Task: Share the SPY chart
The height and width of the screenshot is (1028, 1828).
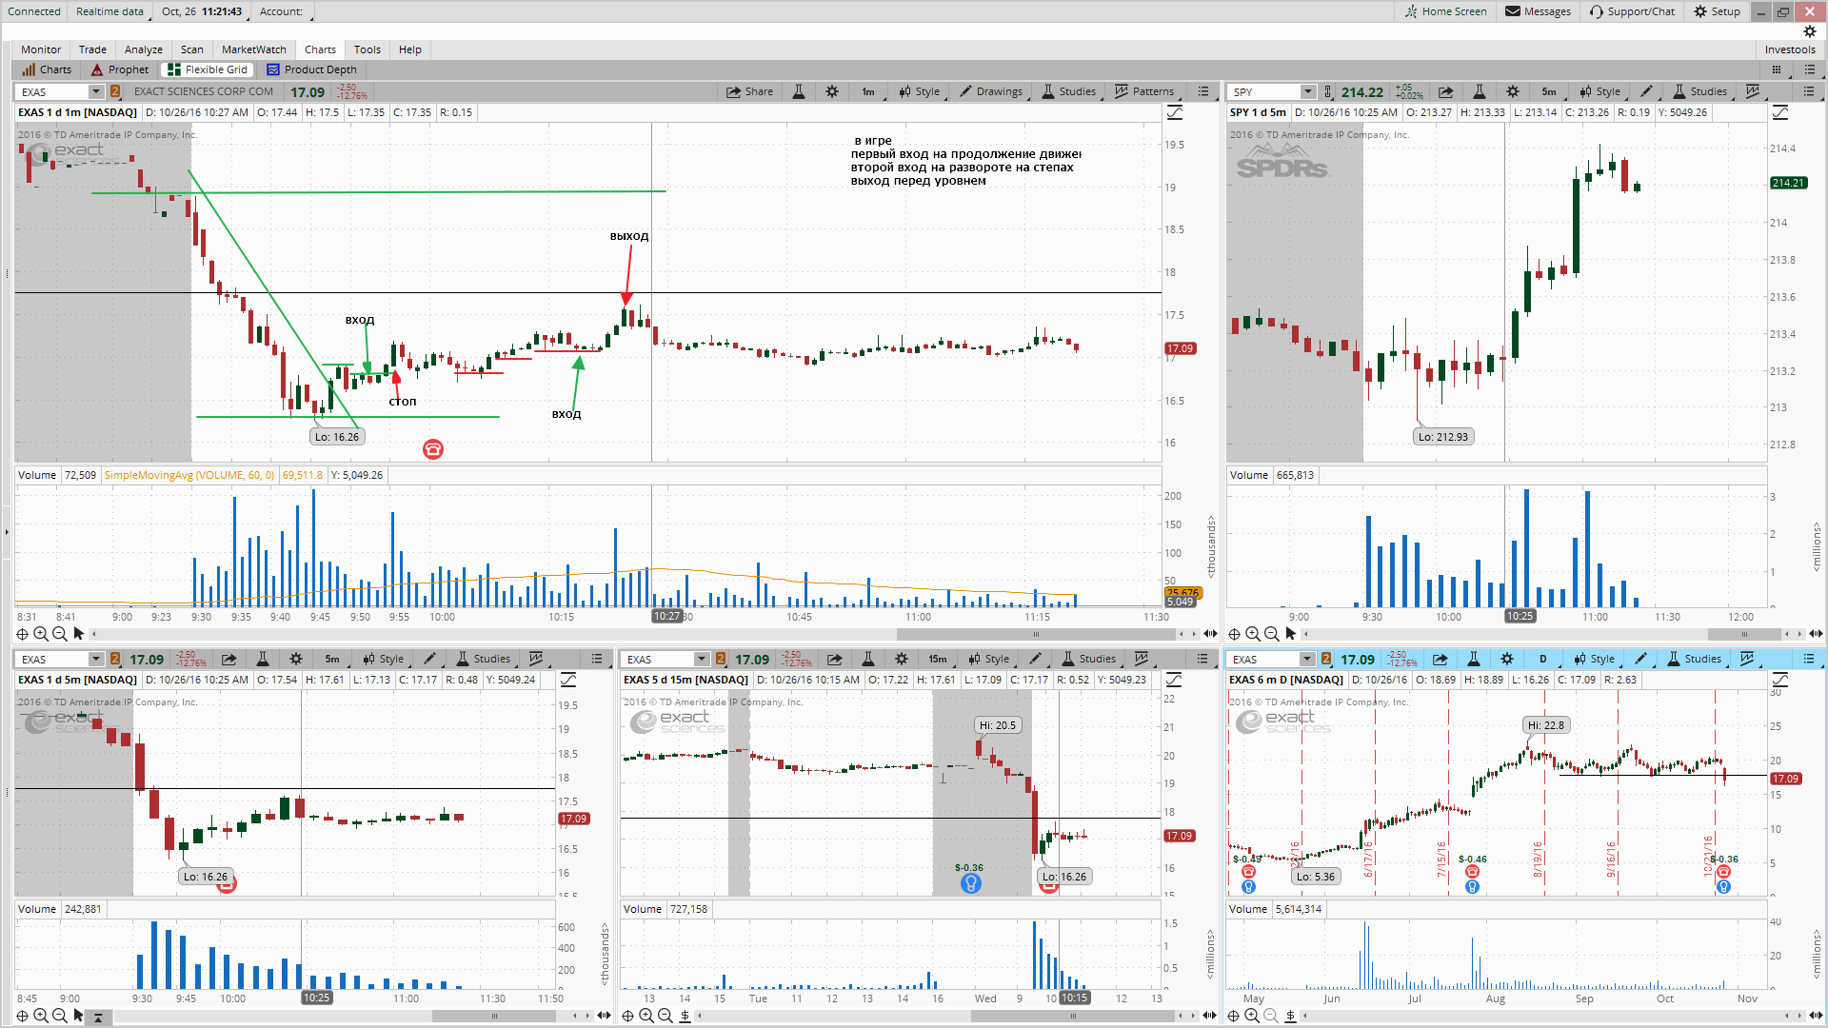Action: point(1446,91)
